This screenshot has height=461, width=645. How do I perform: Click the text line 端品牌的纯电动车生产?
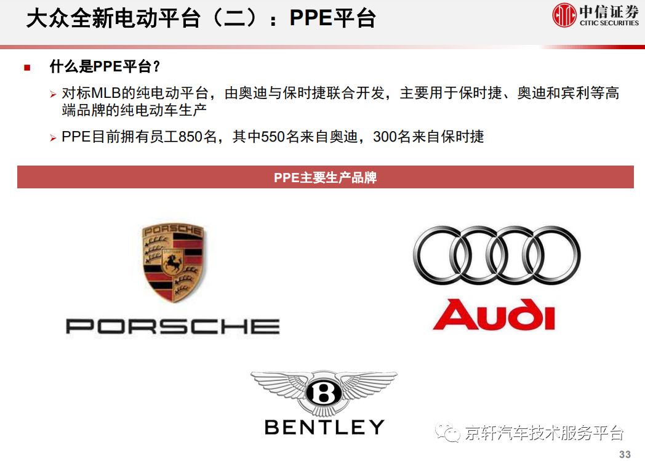pos(134,110)
